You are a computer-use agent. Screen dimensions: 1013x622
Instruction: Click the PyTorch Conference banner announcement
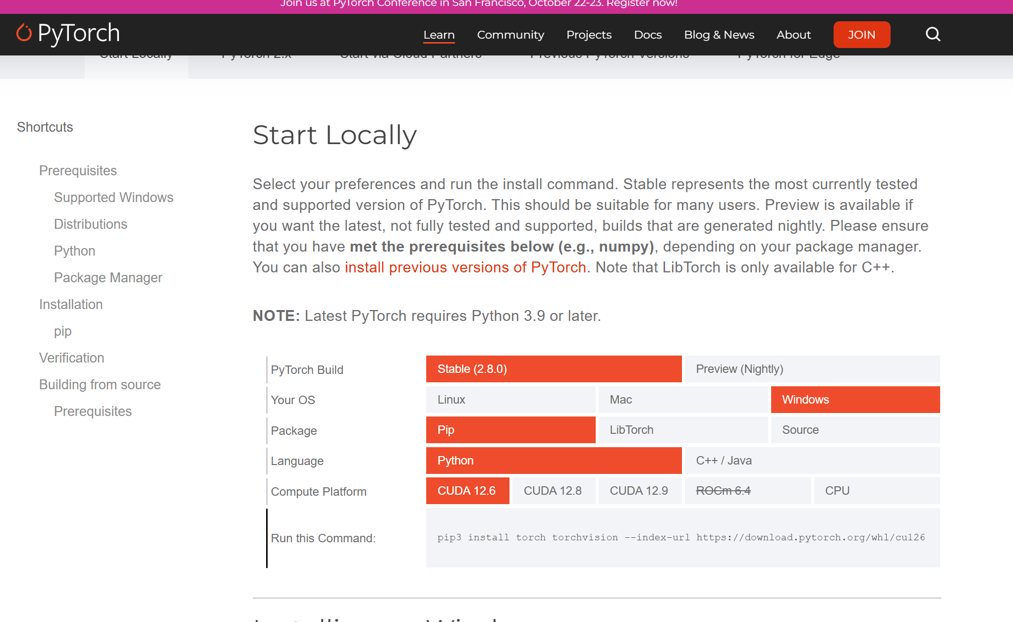pyautogui.click(x=479, y=4)
